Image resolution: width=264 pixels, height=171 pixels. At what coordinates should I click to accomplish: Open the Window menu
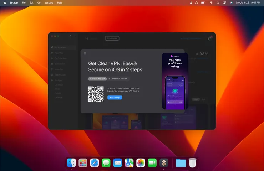pyautogui.click(x=49, y=3)
